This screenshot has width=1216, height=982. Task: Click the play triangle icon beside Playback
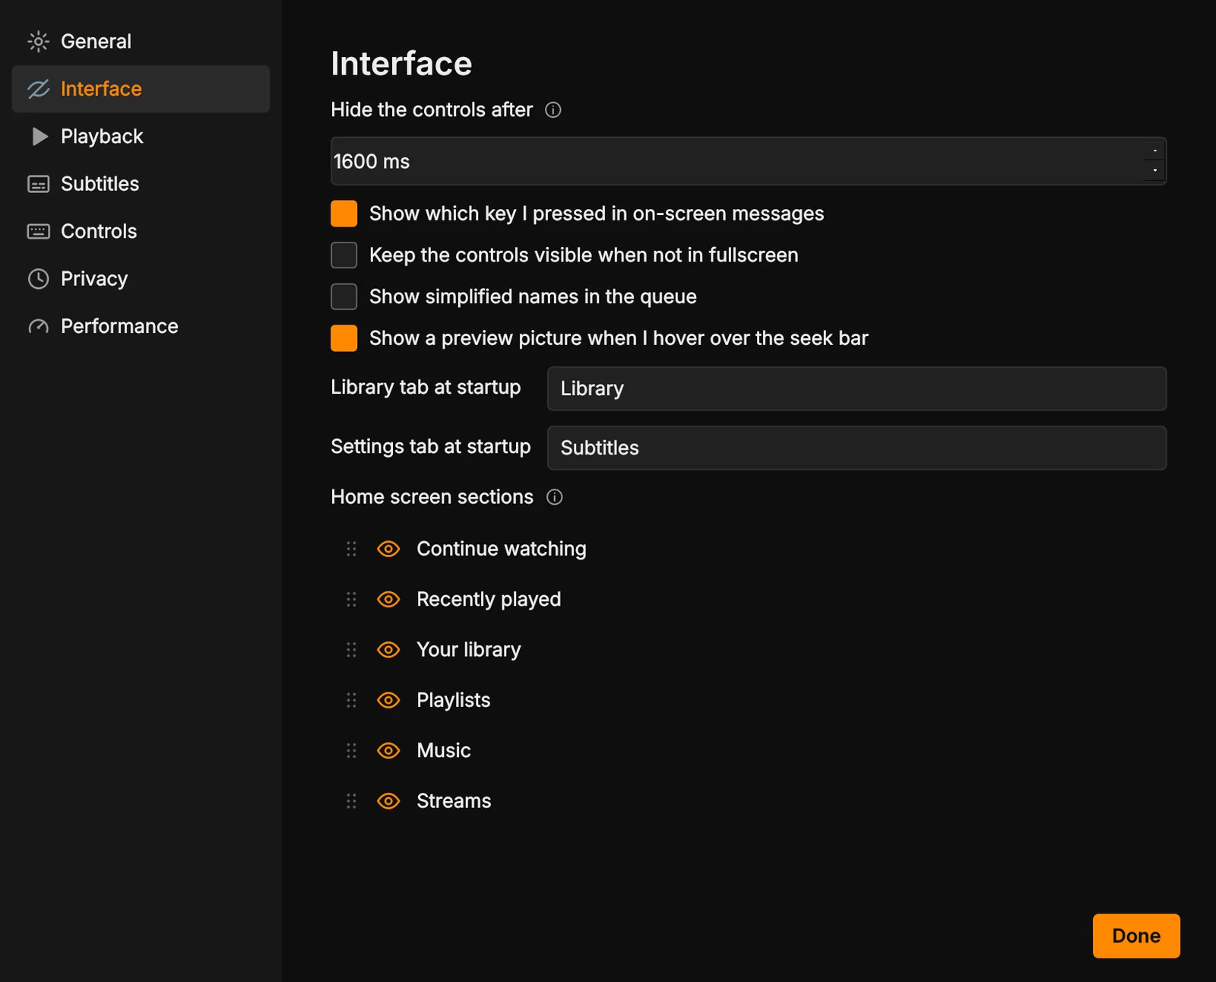pyautogui.click(x=40, y=136)
